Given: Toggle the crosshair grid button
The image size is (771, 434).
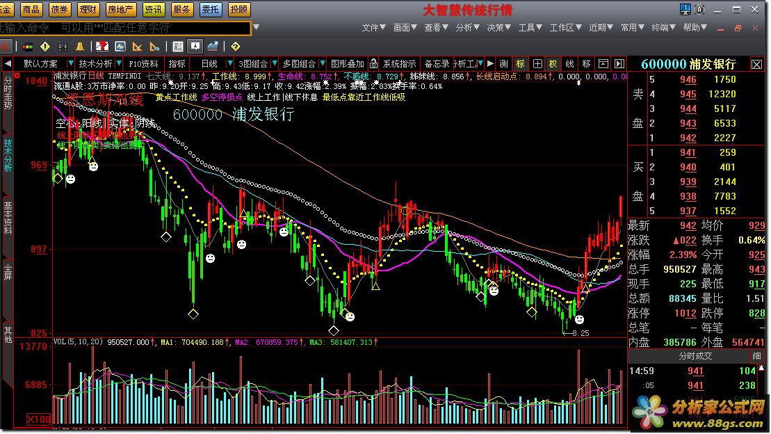Looking at the screenshot, I should [537, 64].
